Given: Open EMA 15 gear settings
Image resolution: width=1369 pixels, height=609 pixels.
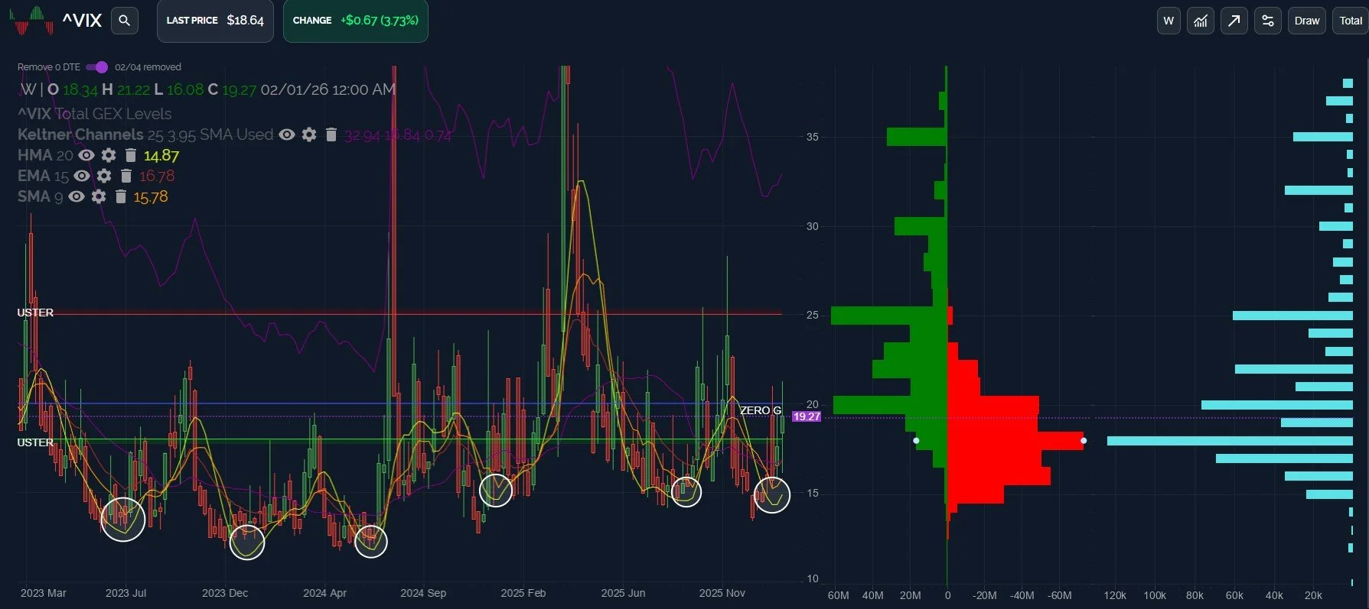Looking at the screenshot, I should 104,176.
